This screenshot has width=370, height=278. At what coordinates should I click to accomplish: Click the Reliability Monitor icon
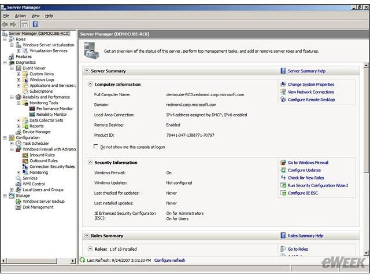point(32,115)
